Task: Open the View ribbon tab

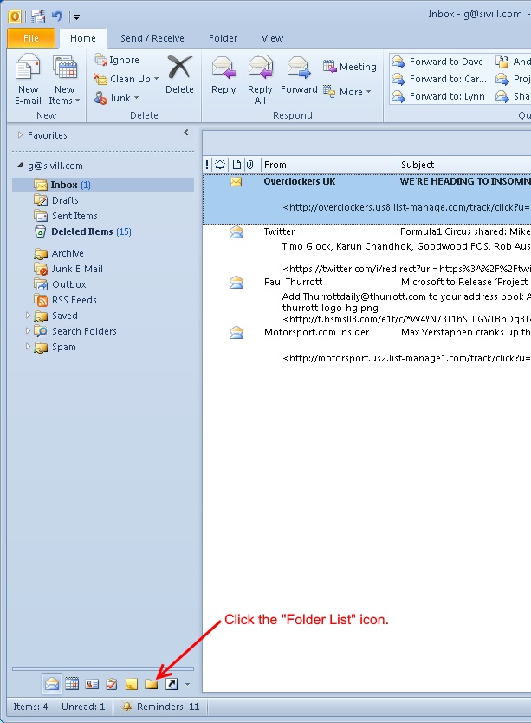Action: coord(272,38)
